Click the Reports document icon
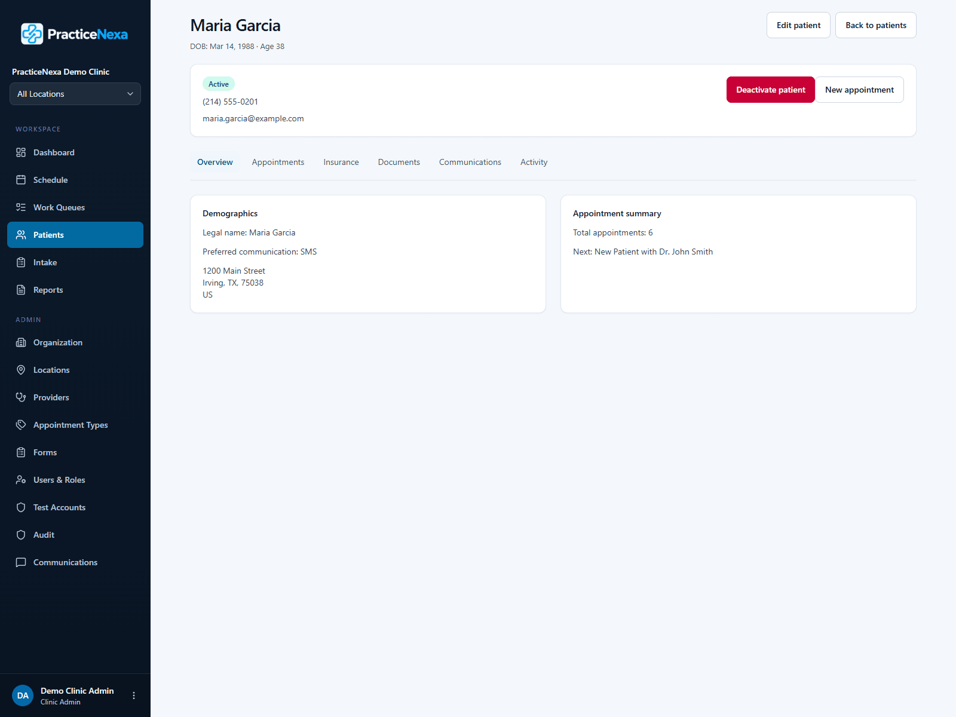The image size is (956, 717). pos(21,290)
